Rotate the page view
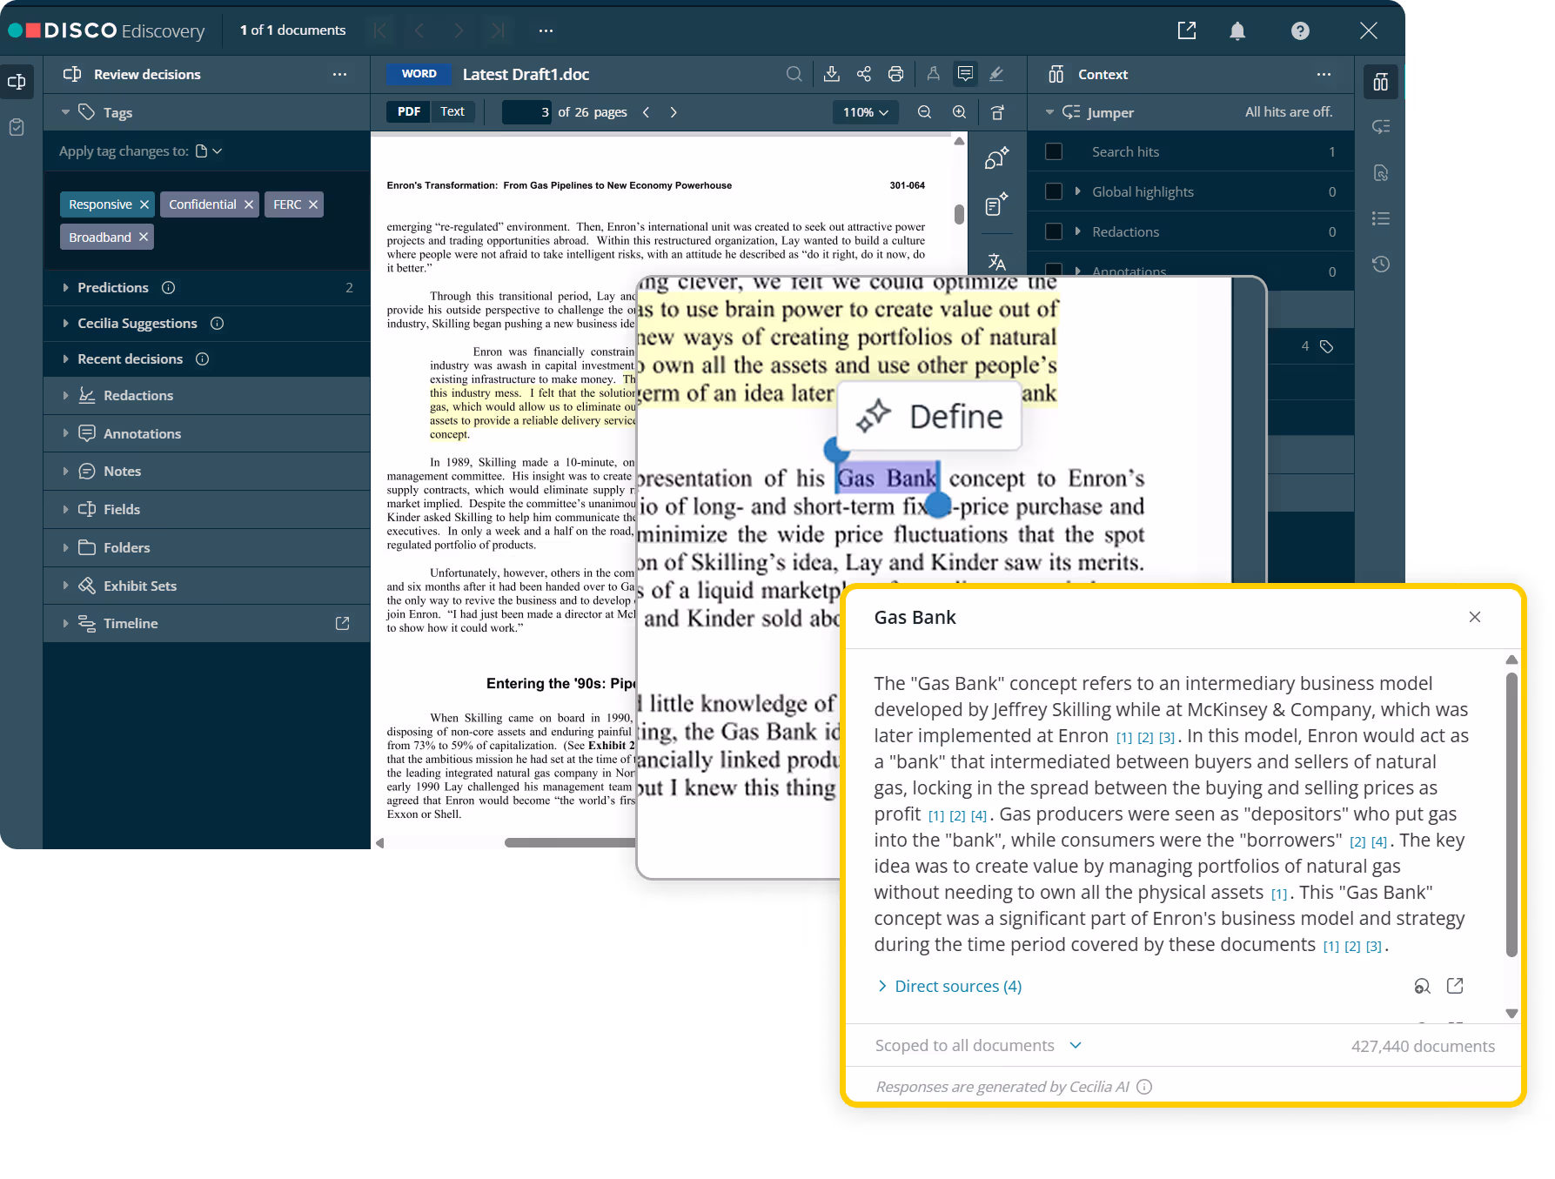1555x1179 pixels. 998,112
